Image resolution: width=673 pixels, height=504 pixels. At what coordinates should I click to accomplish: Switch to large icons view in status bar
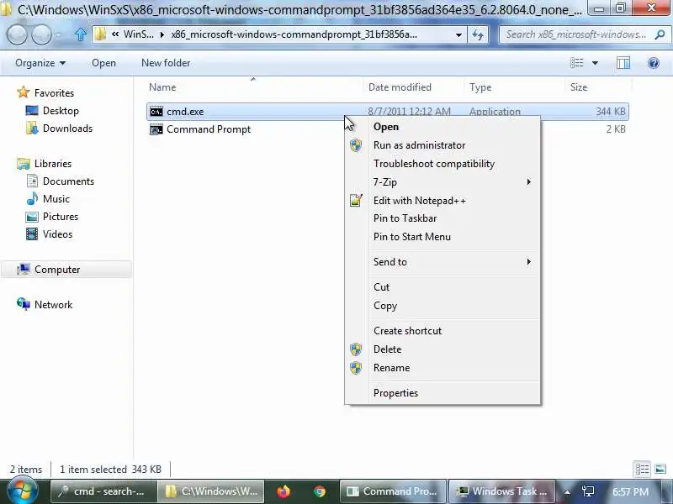660,470
